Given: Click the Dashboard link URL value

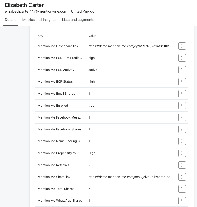Looking at the screenshot, I should point(130,46).
